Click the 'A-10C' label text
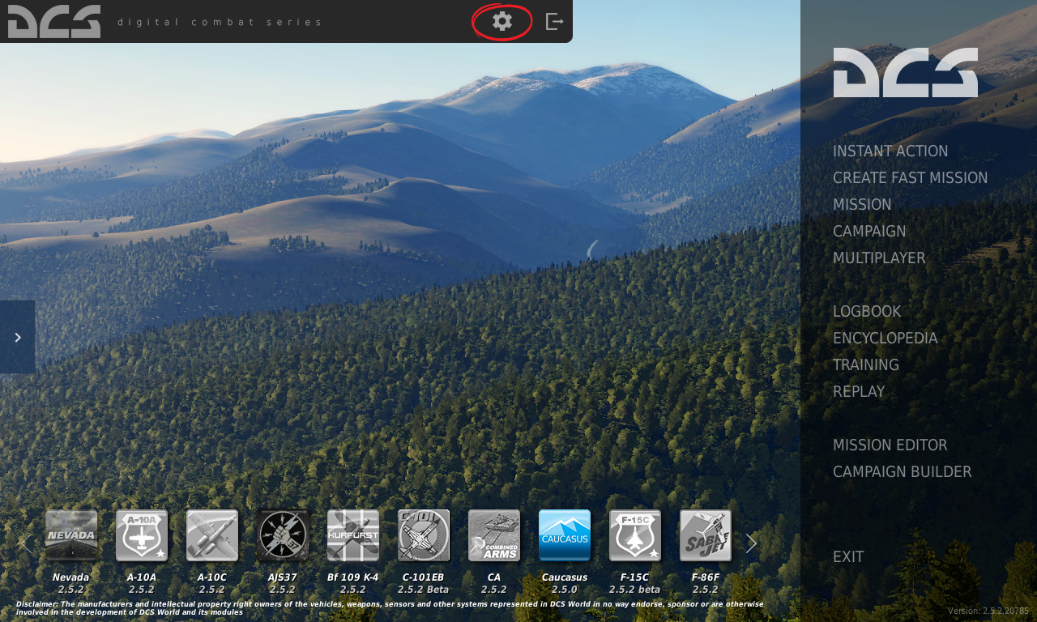1037x622 pixels. 212,577
